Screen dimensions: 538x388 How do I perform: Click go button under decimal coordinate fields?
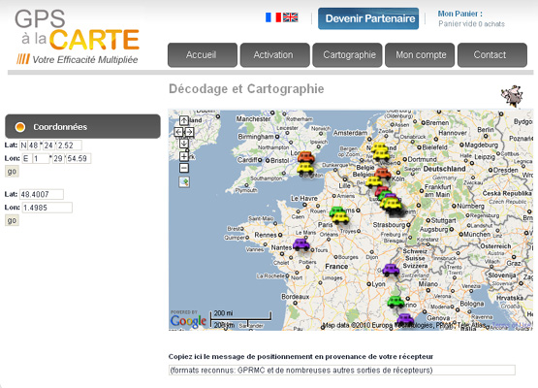pos(12,220)
